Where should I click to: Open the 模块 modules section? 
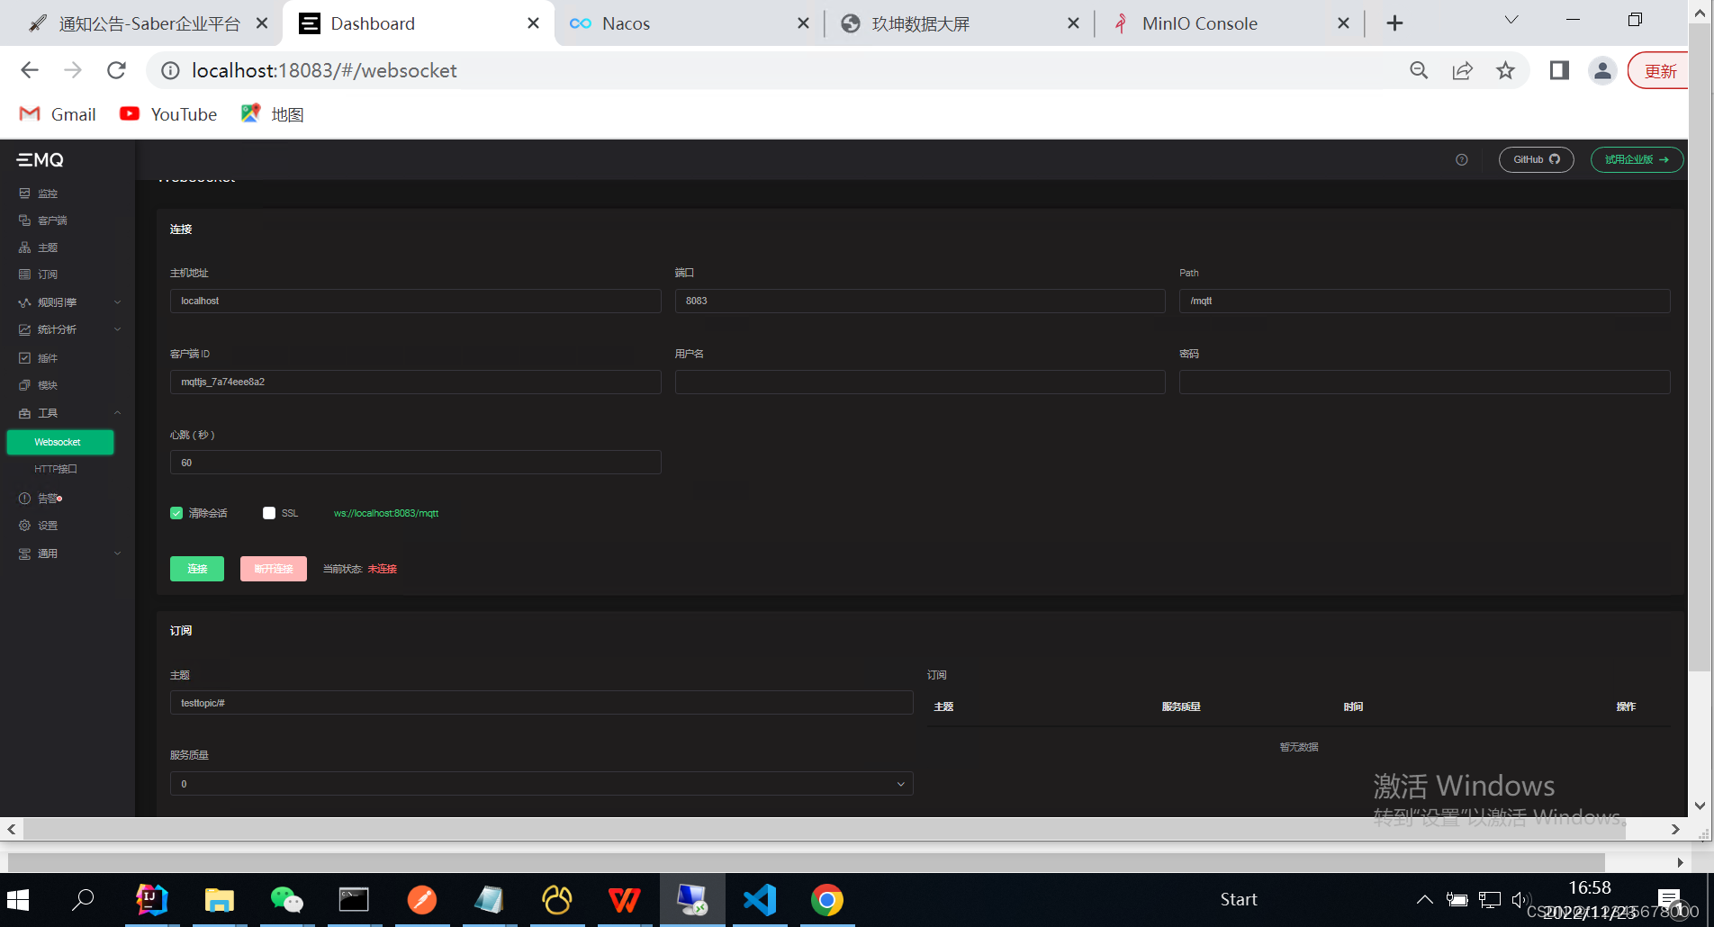coord(48,384)
